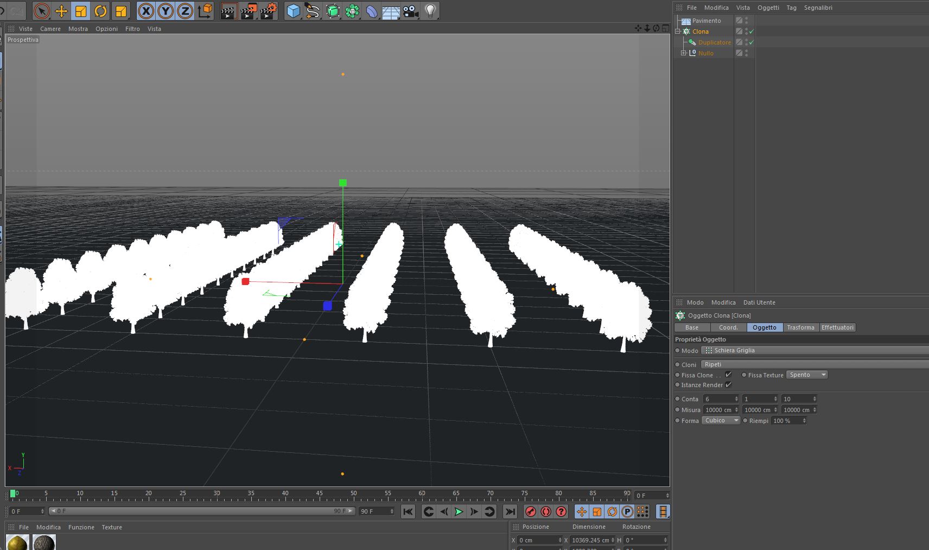
Task: Toggle visibility dots for Nullo
Action: click(747, 53)
